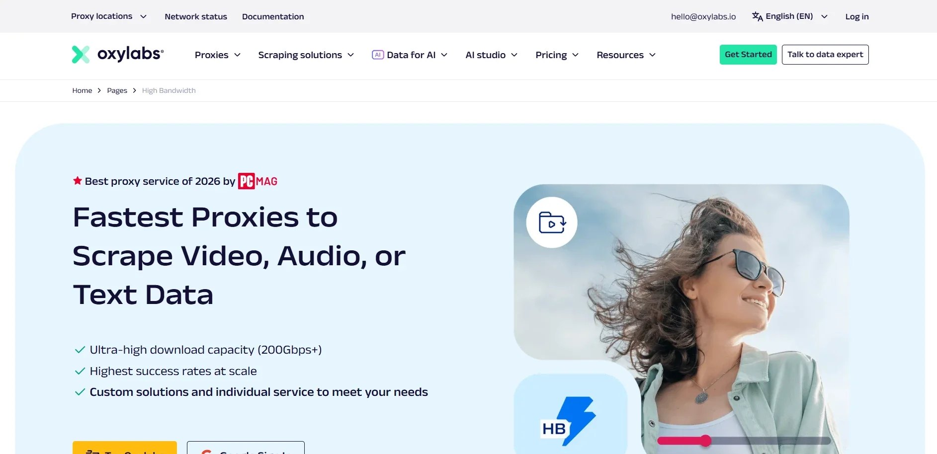Open the Scraping solutions menu

coord(306,55)
